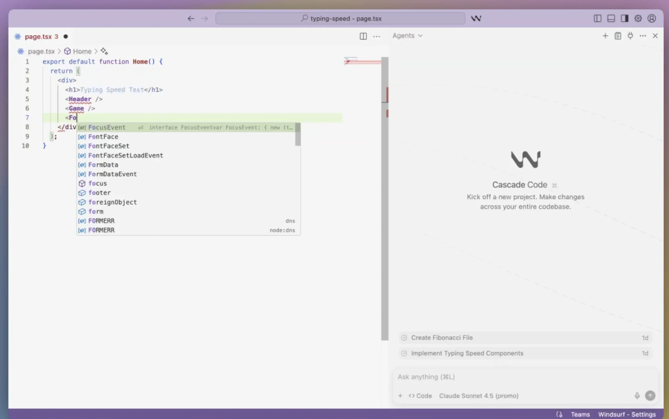669x419 pixels.
Task: Click page.tsx in the breadcrumb
Action: point(41,51)
